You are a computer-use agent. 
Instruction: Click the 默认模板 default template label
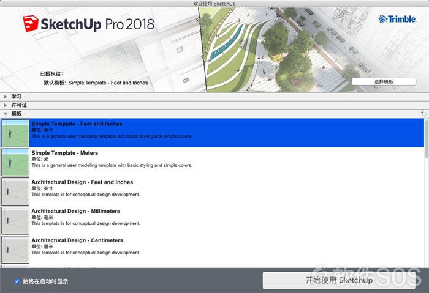(x=55, y=83)
